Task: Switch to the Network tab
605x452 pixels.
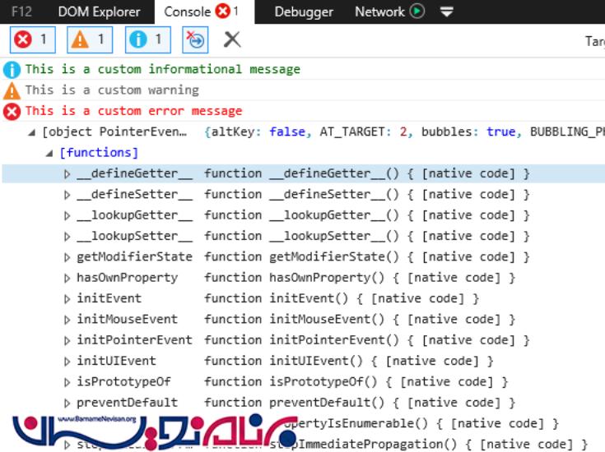Action: pyautogui.click(x=379, y=12)
